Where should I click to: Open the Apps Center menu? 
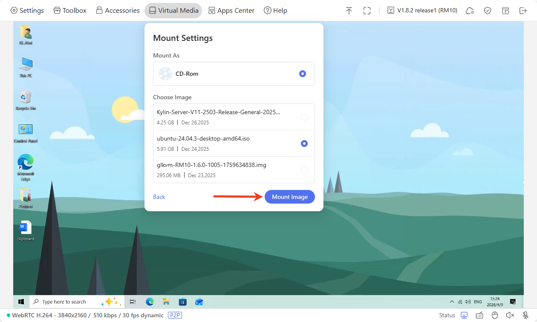click(231, 11)
